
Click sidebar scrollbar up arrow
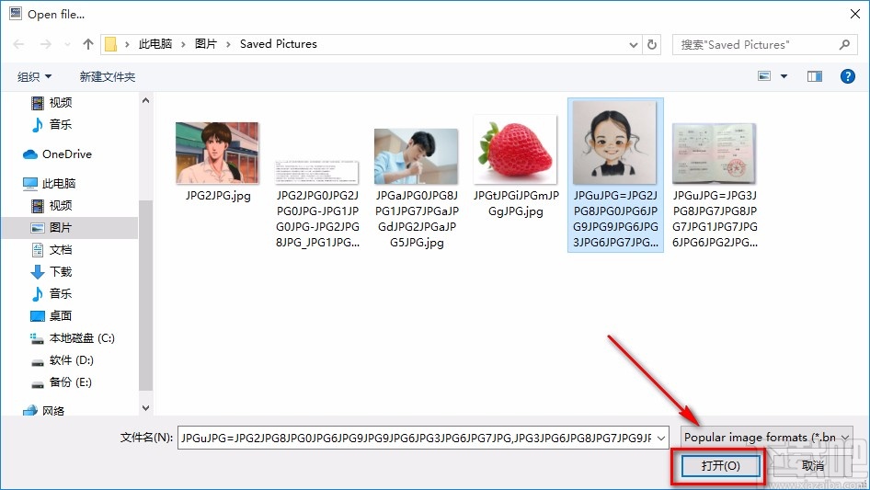click(x=145, y=100)
